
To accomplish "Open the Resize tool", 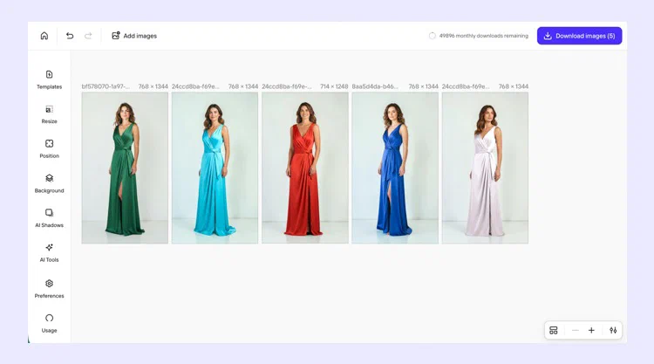I will coord(49,114).
